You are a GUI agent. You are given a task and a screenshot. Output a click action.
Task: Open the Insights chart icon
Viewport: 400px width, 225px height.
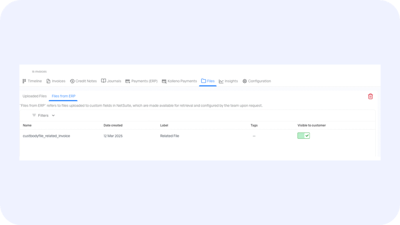point(221,81)
